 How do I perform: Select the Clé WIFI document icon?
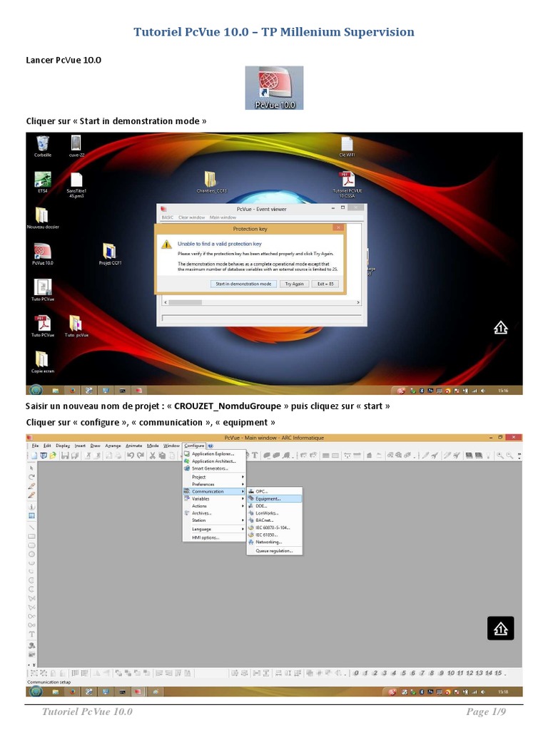pos(347,147)
